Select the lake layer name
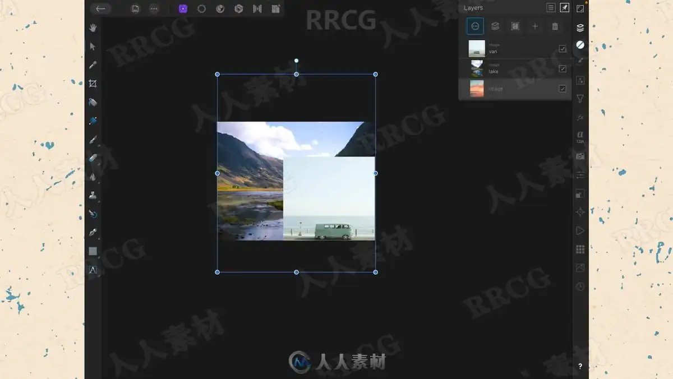This screenshot has height=379, width=673. point(494,72)
